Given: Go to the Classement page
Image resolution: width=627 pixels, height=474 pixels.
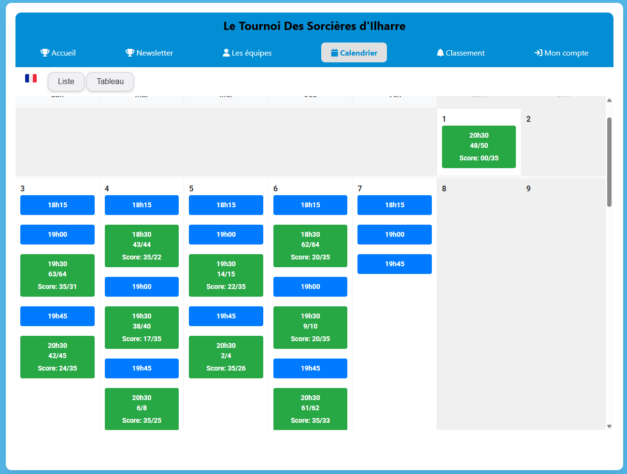Looking at the screenshot, I should [x=460, y=53].
